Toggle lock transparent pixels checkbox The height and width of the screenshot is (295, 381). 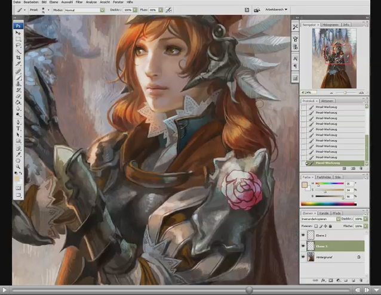(x=316, y=226)
